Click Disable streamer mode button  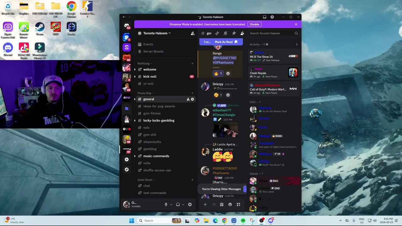254,24
